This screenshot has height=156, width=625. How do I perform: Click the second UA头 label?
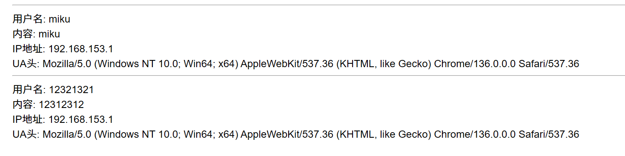pyautogui.click(x=26, y=134)
